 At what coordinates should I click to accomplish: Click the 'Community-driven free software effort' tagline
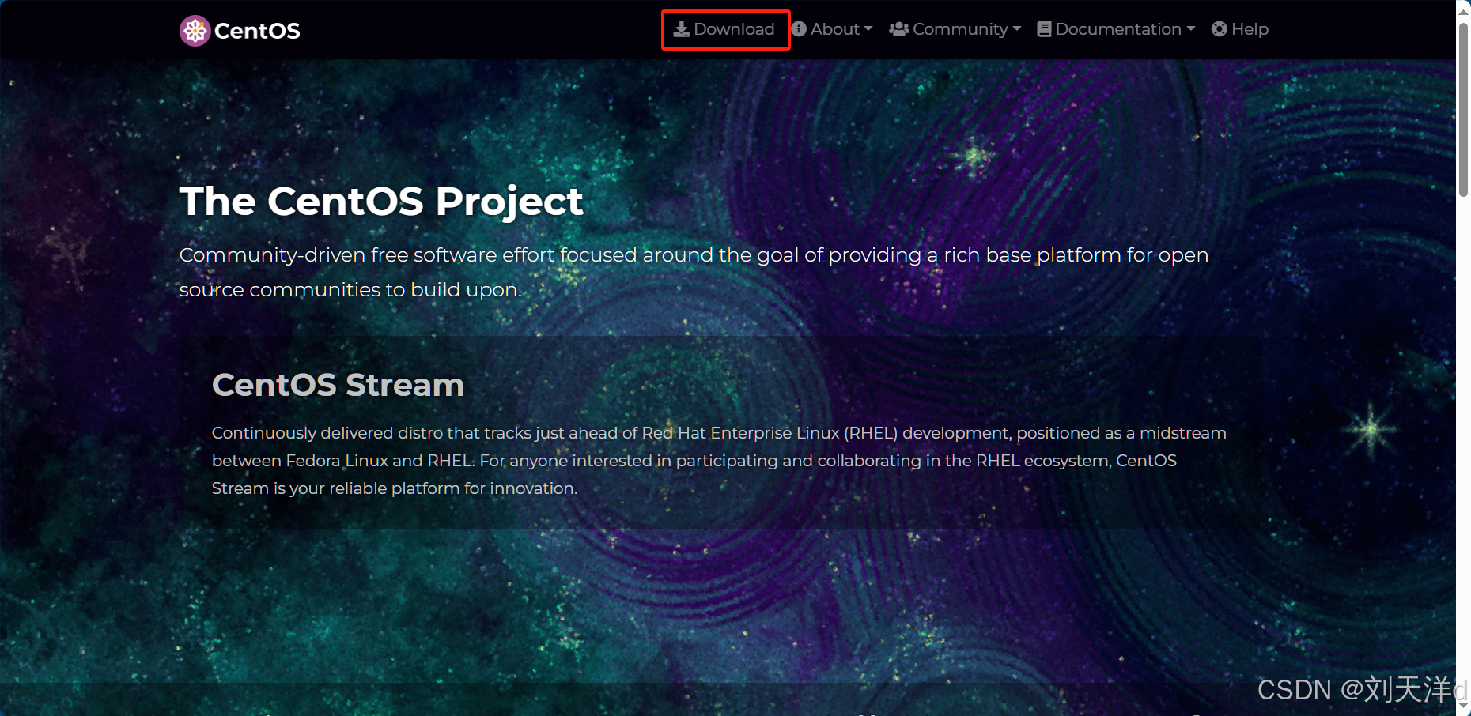(694, 272)
